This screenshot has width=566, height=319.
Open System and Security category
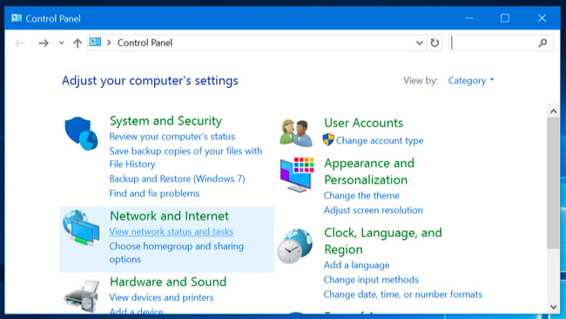click(x=165, y=120)
